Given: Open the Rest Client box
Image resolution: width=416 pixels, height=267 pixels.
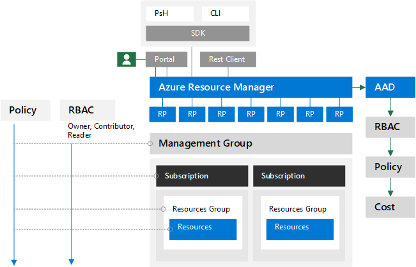Looking at the screenshot, I should pyautogui.click(x=228, y=59).
